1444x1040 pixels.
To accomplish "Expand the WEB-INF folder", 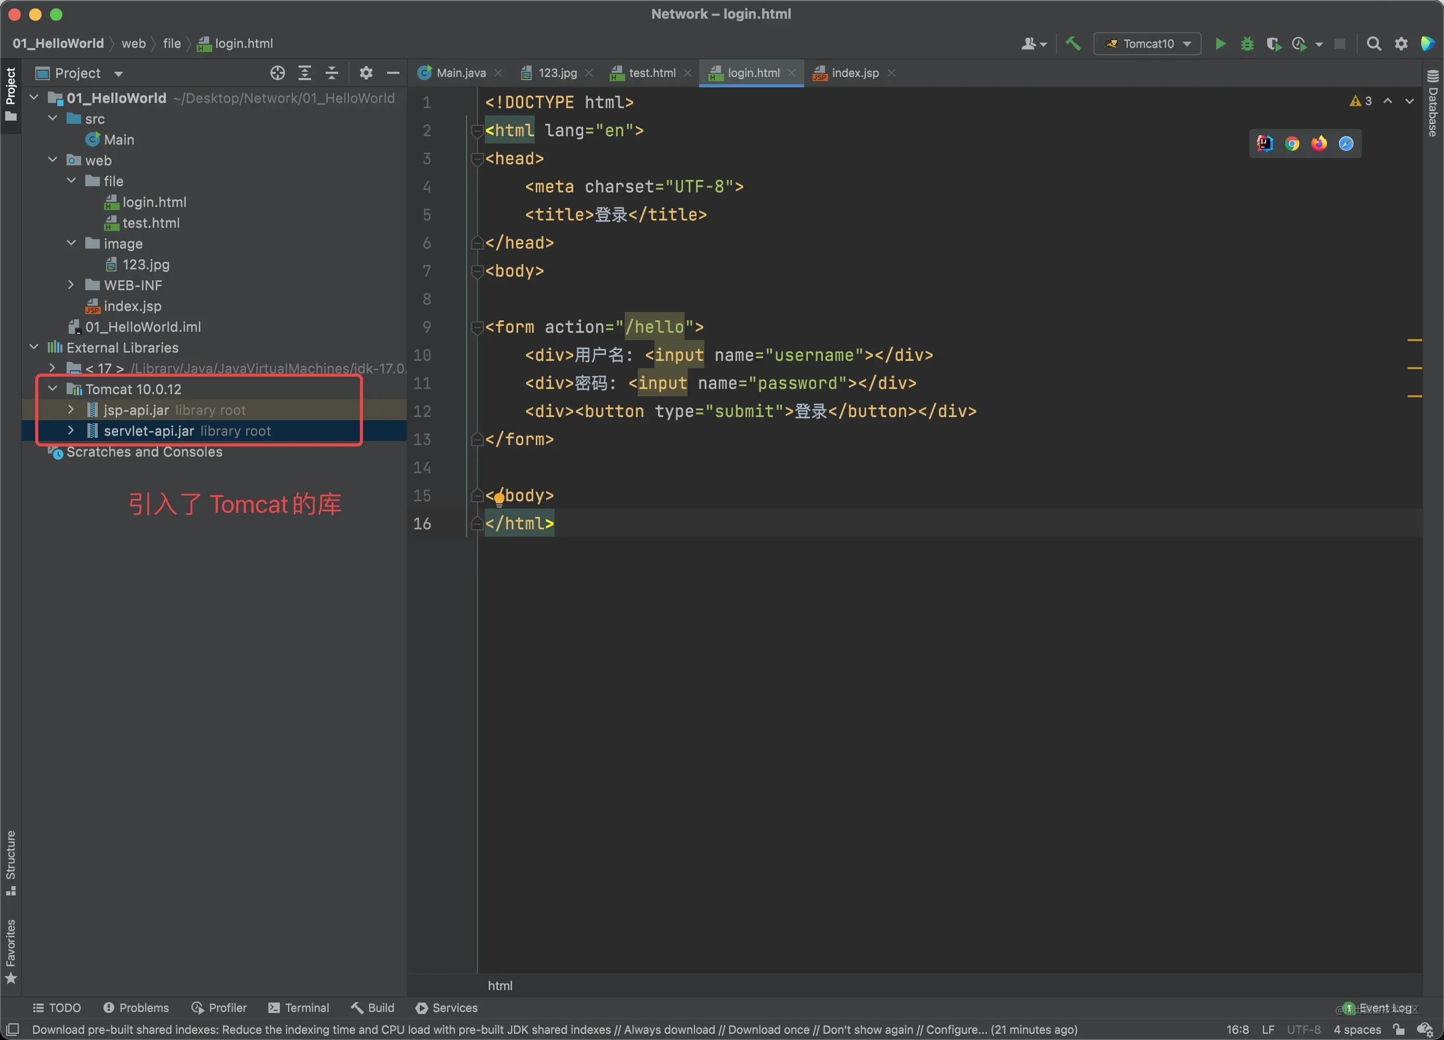I will pyautogui.click(x=71, y=284).
